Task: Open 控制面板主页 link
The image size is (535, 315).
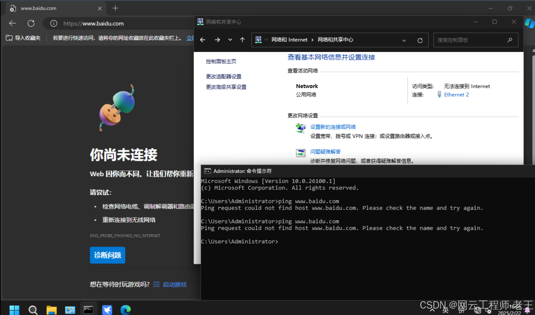Action: click(221, 62)
